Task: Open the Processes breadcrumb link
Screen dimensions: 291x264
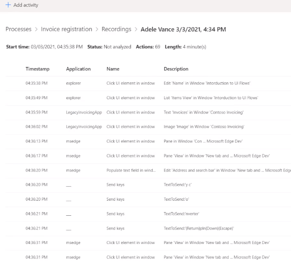Action: click(x=19, y=29)
